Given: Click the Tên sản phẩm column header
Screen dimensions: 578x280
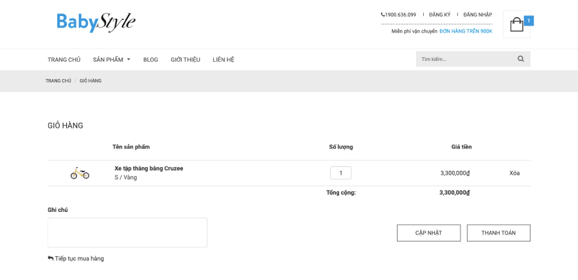Looking at the screenshot, I should pyautogui.click(x=131, y=146).
